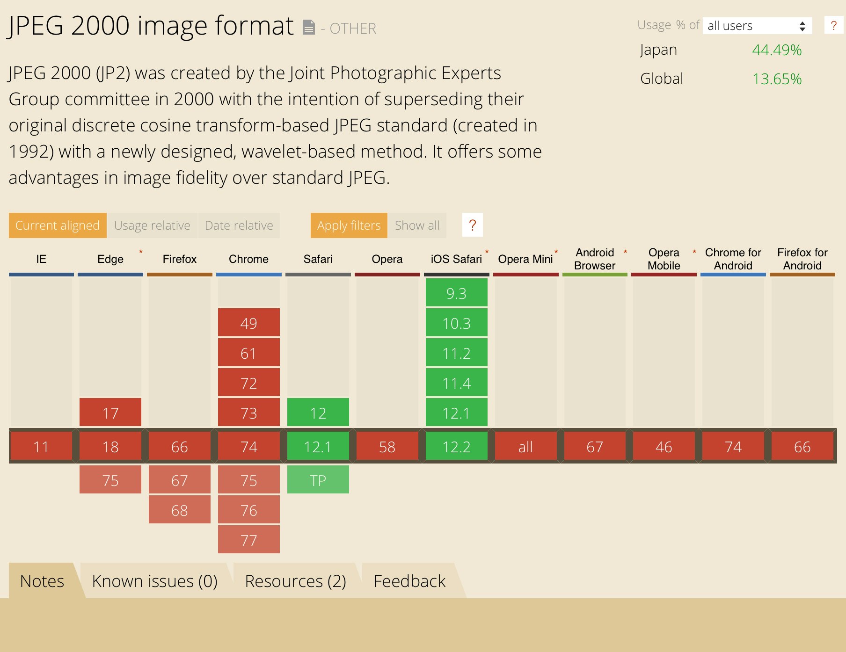The width and height of the screenshot is (846, 652).
Task: Select the iOS Safari 10.3 cell
Action: tap(457, 322)
